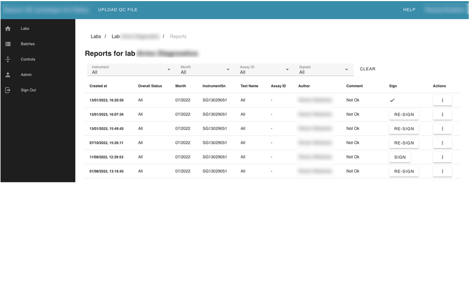This screenshot has width=469, height=300.
Task: Select the Admin person icon
Action: tap(8, 75)
